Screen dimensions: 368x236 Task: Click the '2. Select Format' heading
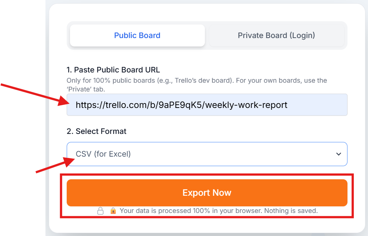pyautogui.click(x=96, y=131)
